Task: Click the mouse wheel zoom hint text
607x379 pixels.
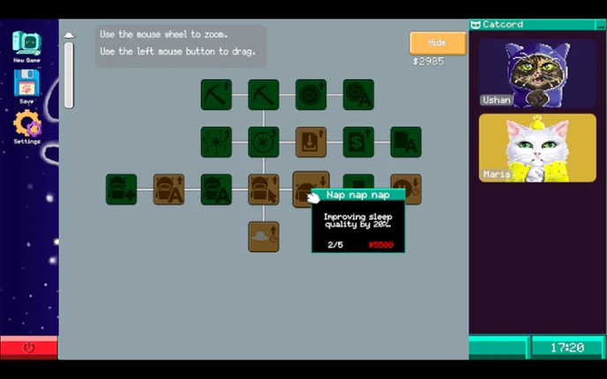Action: 164,34
